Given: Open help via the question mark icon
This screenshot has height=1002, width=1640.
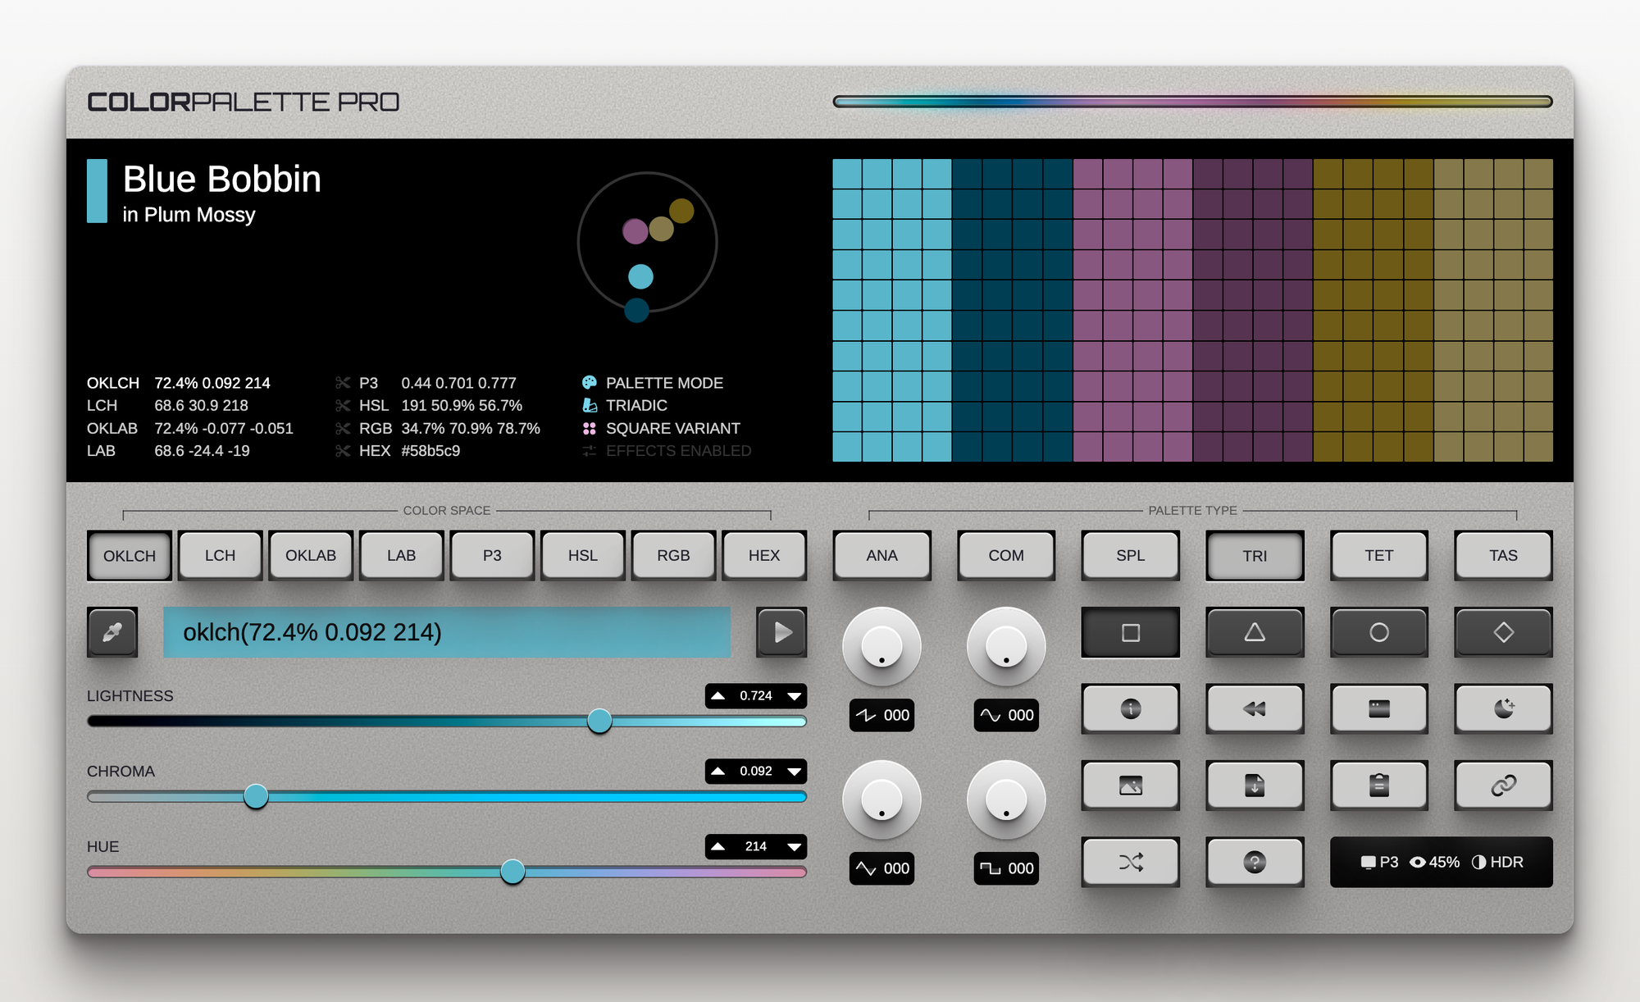Looking at the screenshot, I should [1255, 862].
